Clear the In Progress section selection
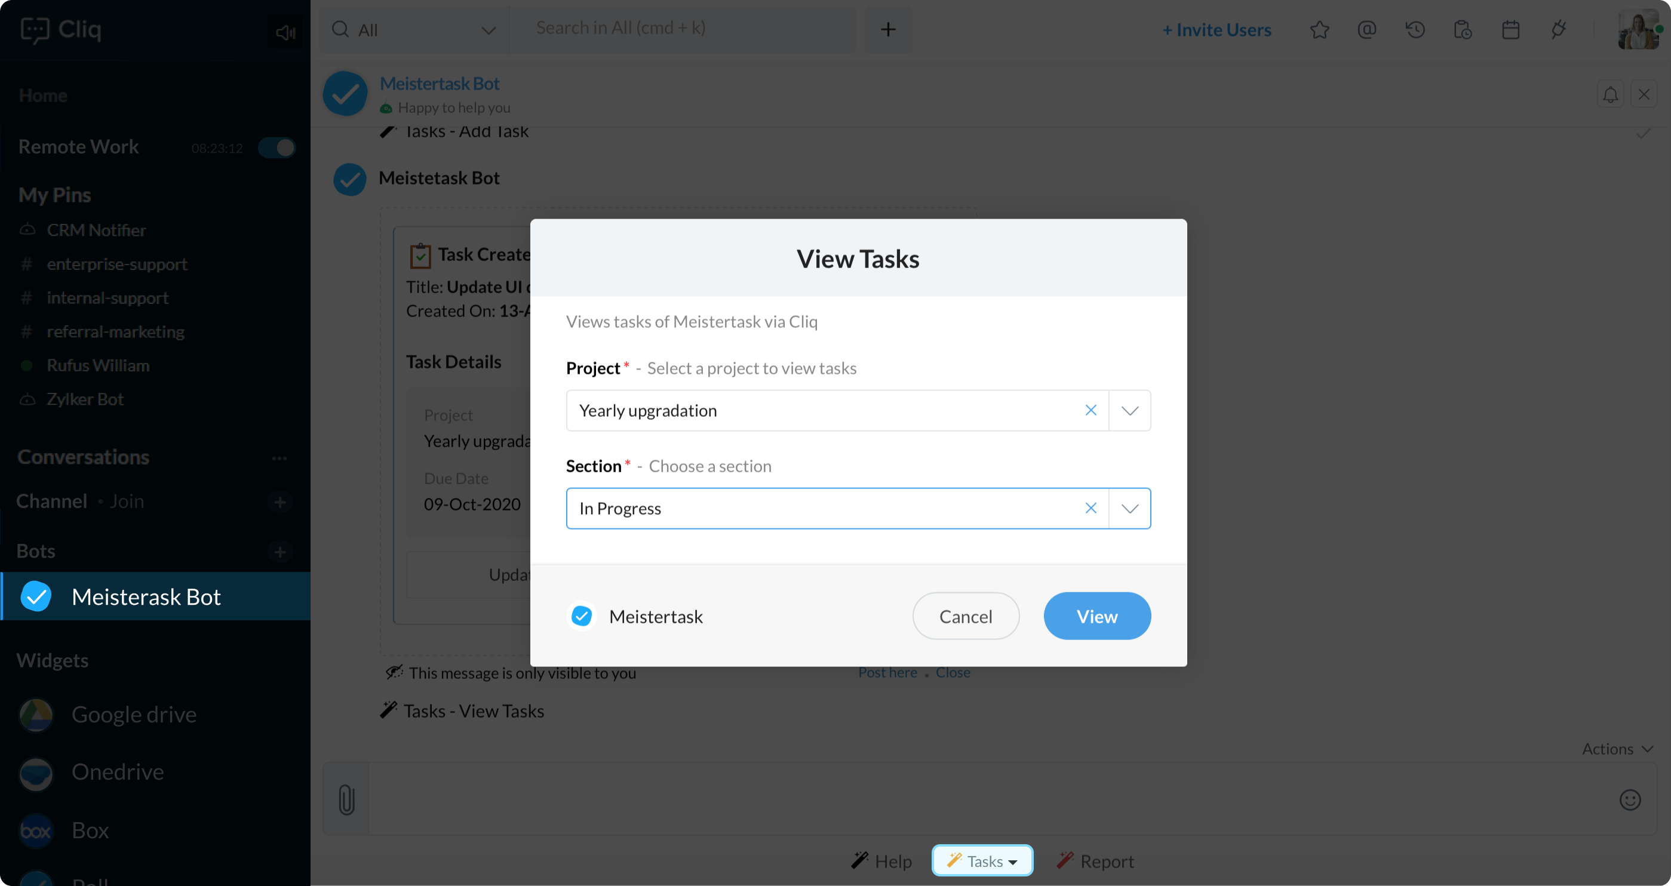Viewport: 1671px width, 886px height. click(x=1091, y=508)
